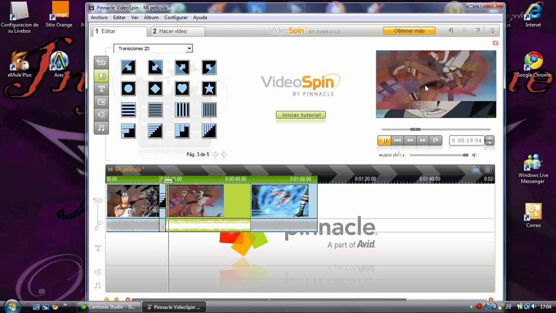Click the timecode input field
Viewport: 556px width, 313px height.
coord(467,140)
